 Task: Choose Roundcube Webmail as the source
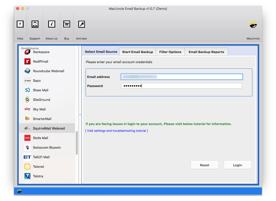tap(48, 71)
